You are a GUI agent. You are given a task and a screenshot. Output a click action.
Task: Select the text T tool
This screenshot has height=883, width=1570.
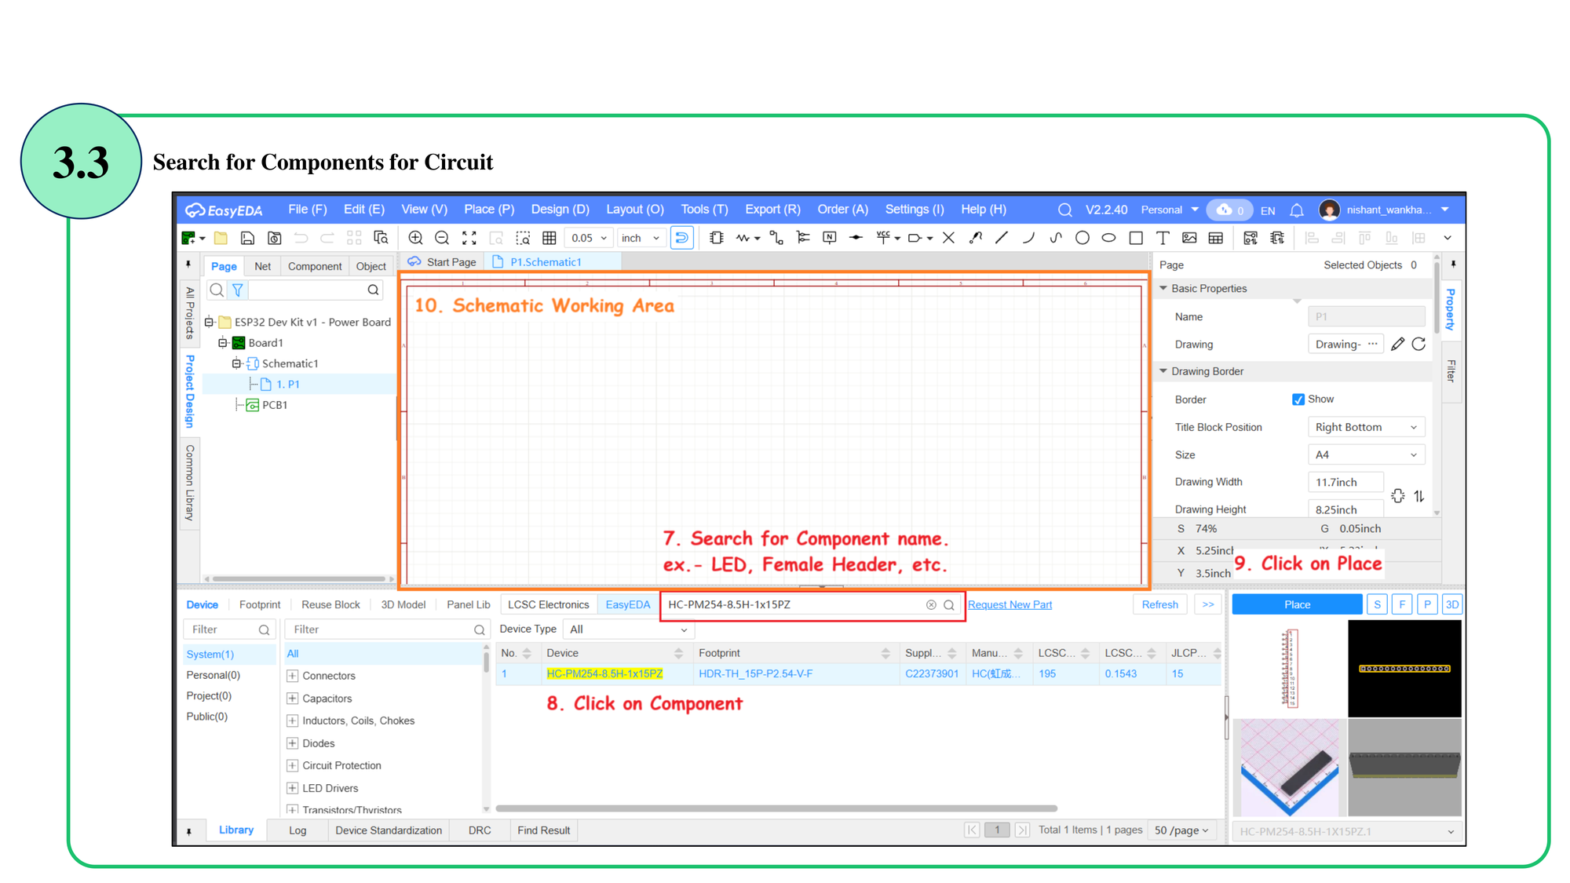click(x=1163, y=238)
